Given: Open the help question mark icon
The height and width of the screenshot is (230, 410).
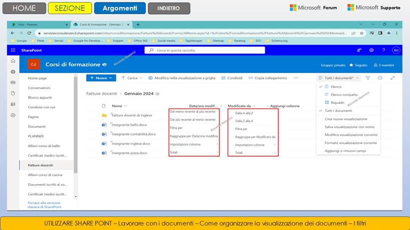Looking at the screenshot, I should [x=383, y=50].
